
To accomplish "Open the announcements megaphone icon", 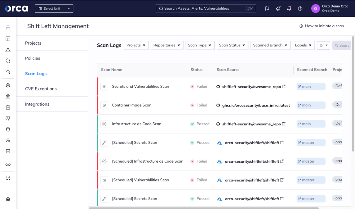I will (x=278, y=9).
